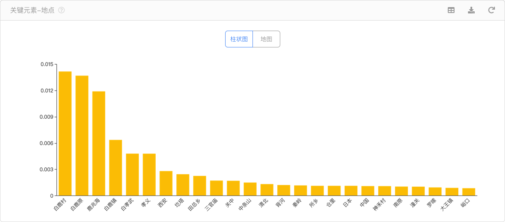The height and width of the screenshot is (222, 505).
Task: Click the 孝义 bar
Action: pyautogui.click(x=149, y=175)
